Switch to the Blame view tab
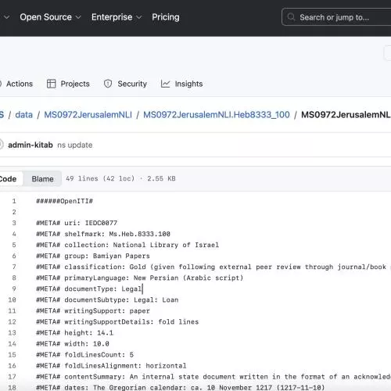Image resolution: width=391 pixels, height=391 pixels. point(42,179)
